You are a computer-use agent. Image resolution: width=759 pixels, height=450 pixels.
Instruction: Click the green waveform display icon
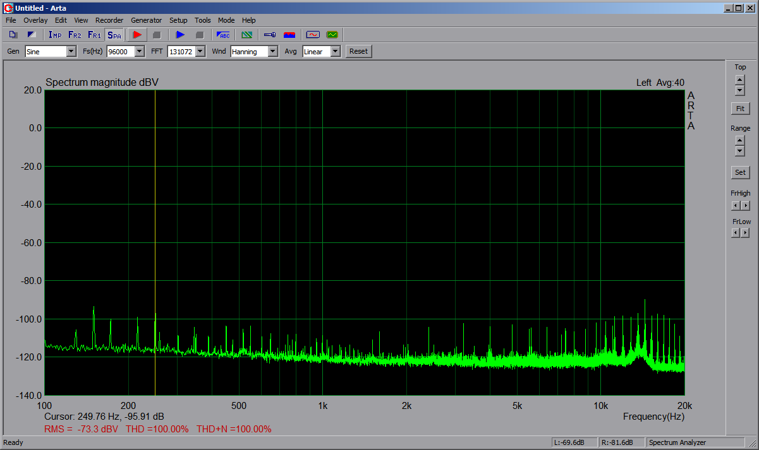[x=332, y=35]
